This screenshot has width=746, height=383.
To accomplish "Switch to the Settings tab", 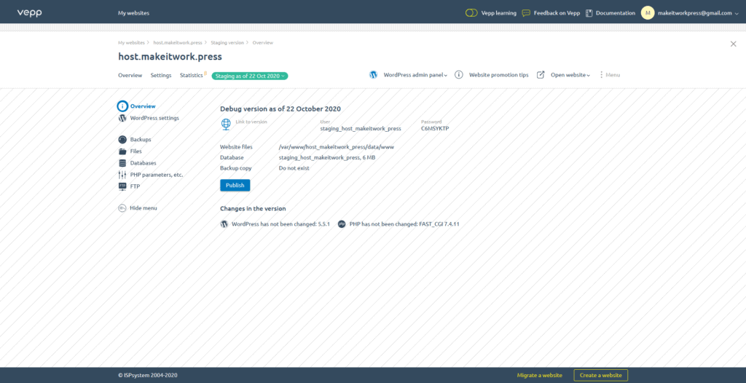I will (161, 75).
